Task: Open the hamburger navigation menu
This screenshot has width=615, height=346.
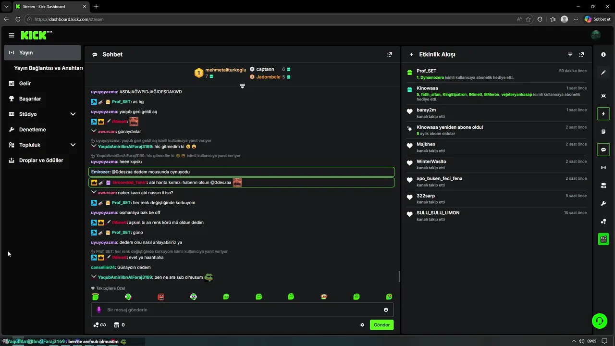Action: coord(12,35)
